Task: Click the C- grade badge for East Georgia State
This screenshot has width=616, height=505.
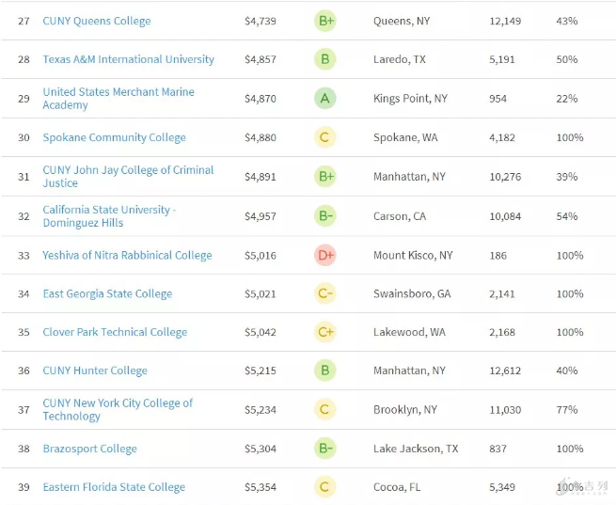Action: [325, 293]
